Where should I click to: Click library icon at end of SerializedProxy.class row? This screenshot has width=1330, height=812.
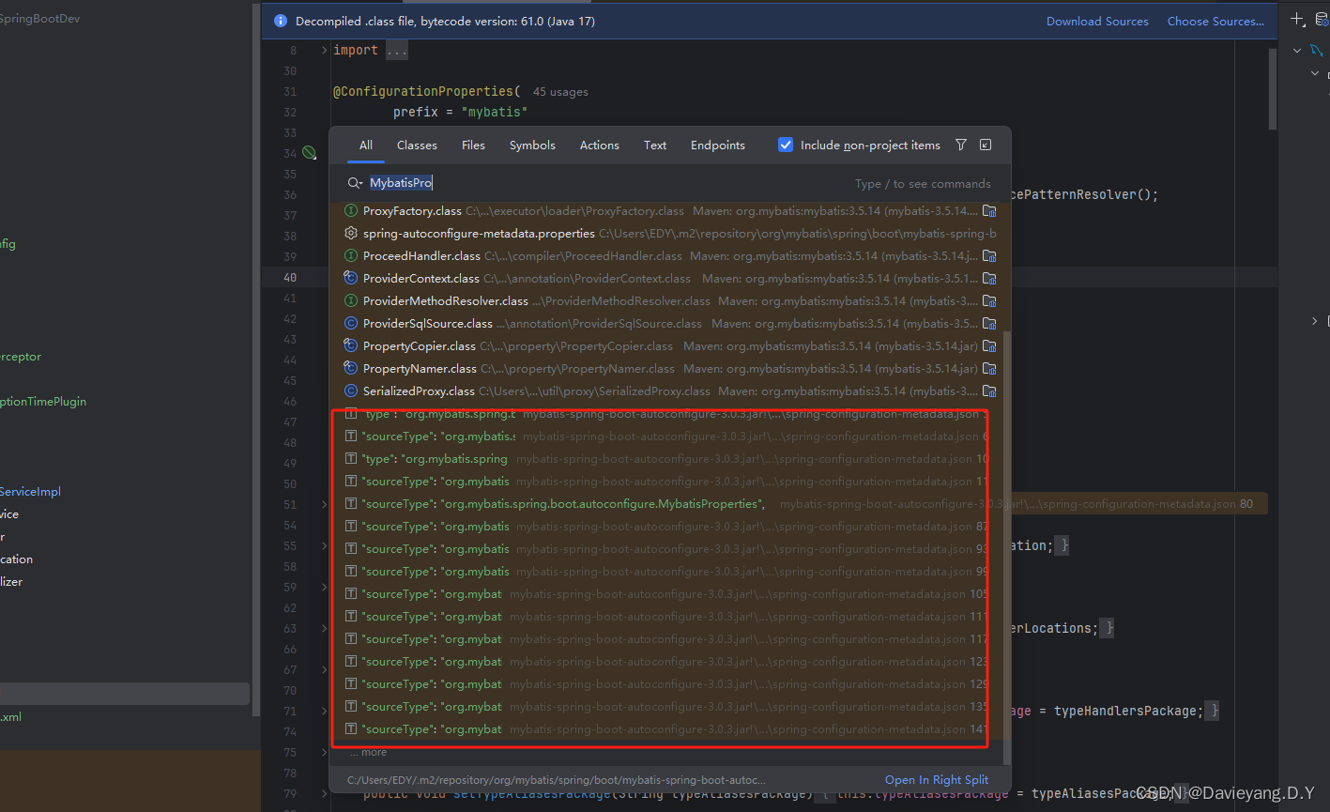[x=989, y=391]
